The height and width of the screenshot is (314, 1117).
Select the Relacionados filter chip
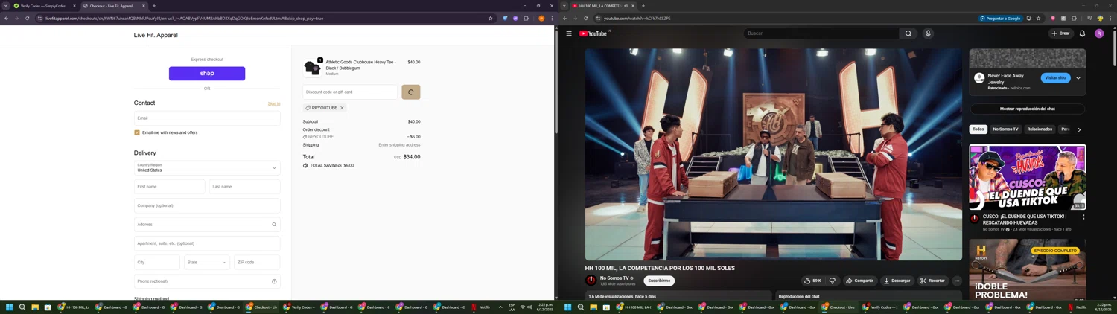(x=1040, y=129)
